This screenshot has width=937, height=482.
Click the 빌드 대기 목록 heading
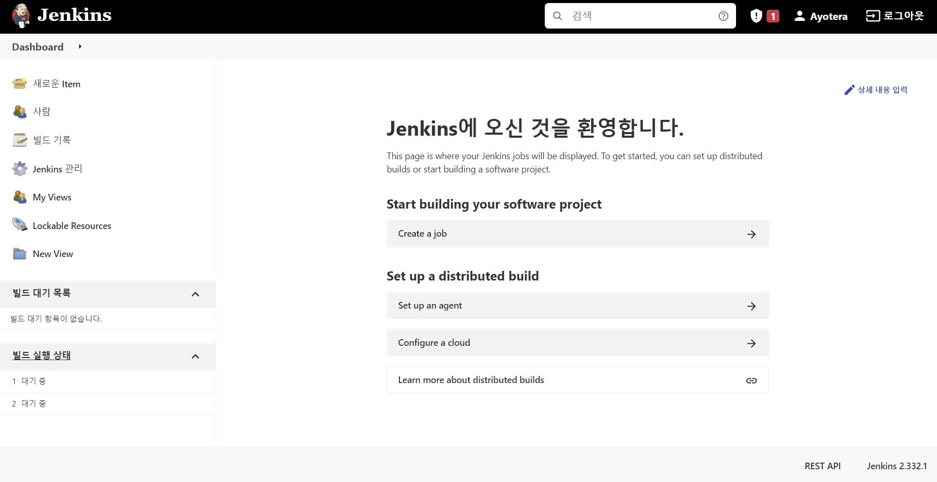click(41, 293)
